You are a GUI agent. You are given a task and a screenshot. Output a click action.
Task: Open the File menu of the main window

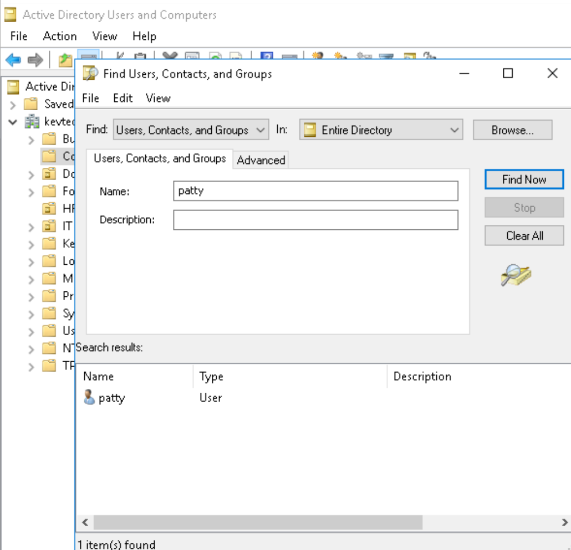(19, 36)
